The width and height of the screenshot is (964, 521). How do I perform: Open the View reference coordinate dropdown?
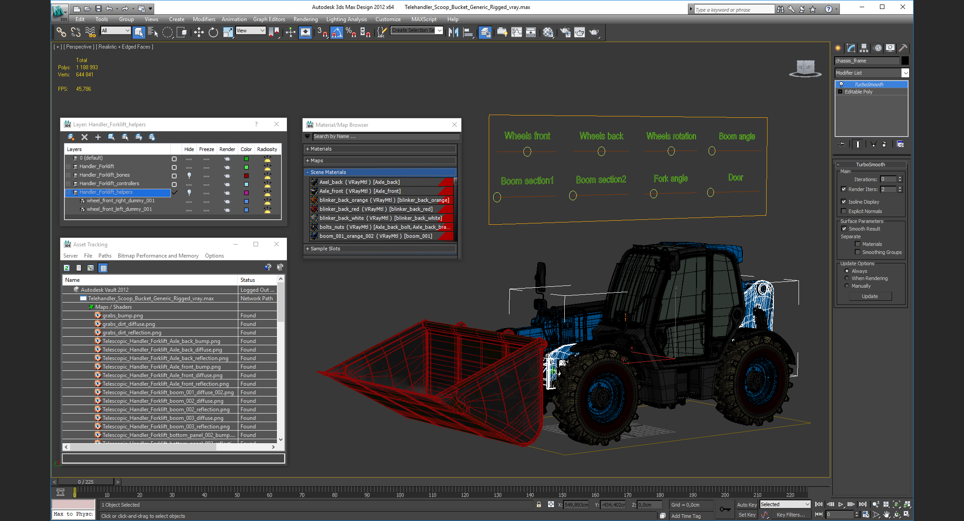pyautogui.click(x=250, y=31)
